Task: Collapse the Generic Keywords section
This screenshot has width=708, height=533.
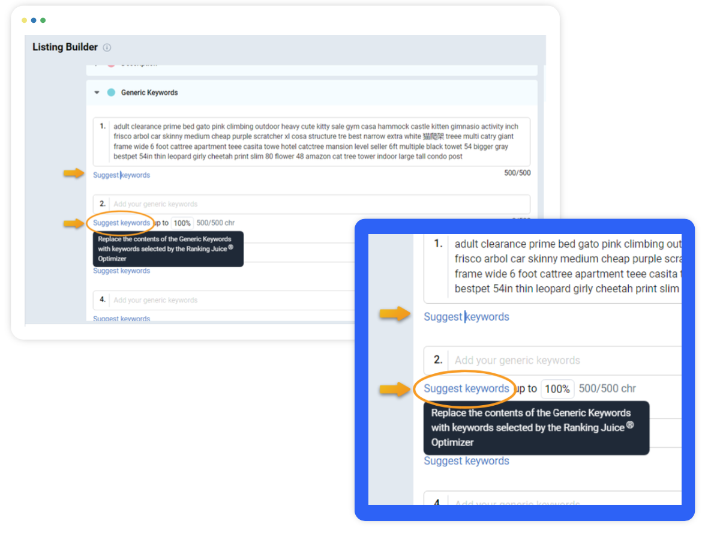Action: click(97, 92)
